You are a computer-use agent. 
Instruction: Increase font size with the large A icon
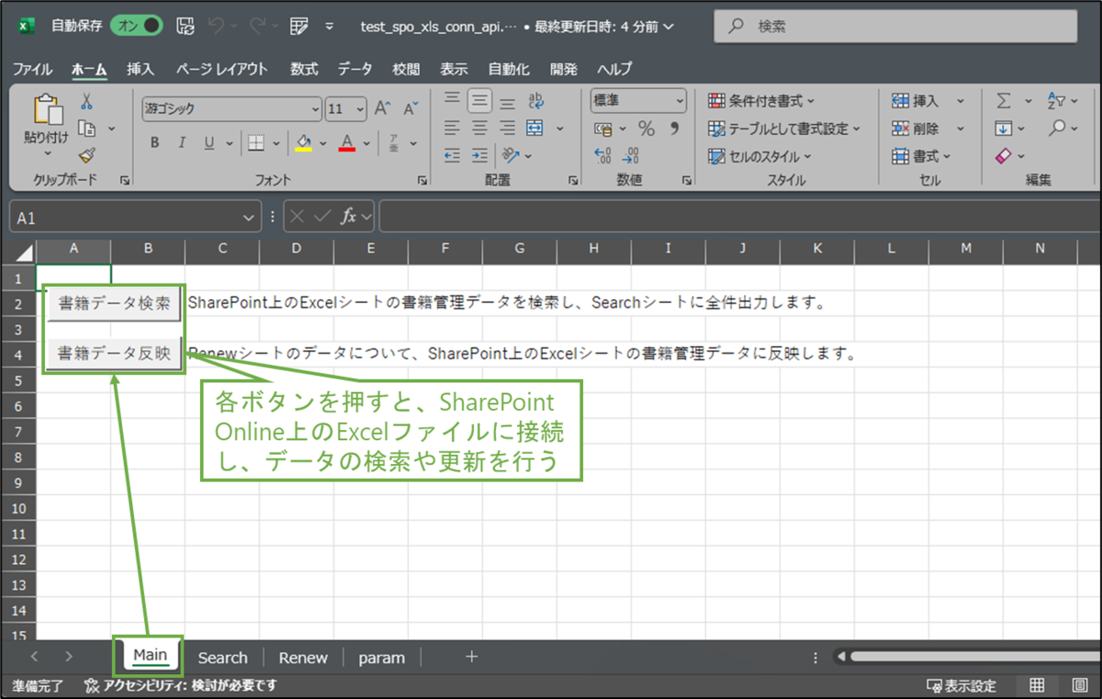(383, 108)
